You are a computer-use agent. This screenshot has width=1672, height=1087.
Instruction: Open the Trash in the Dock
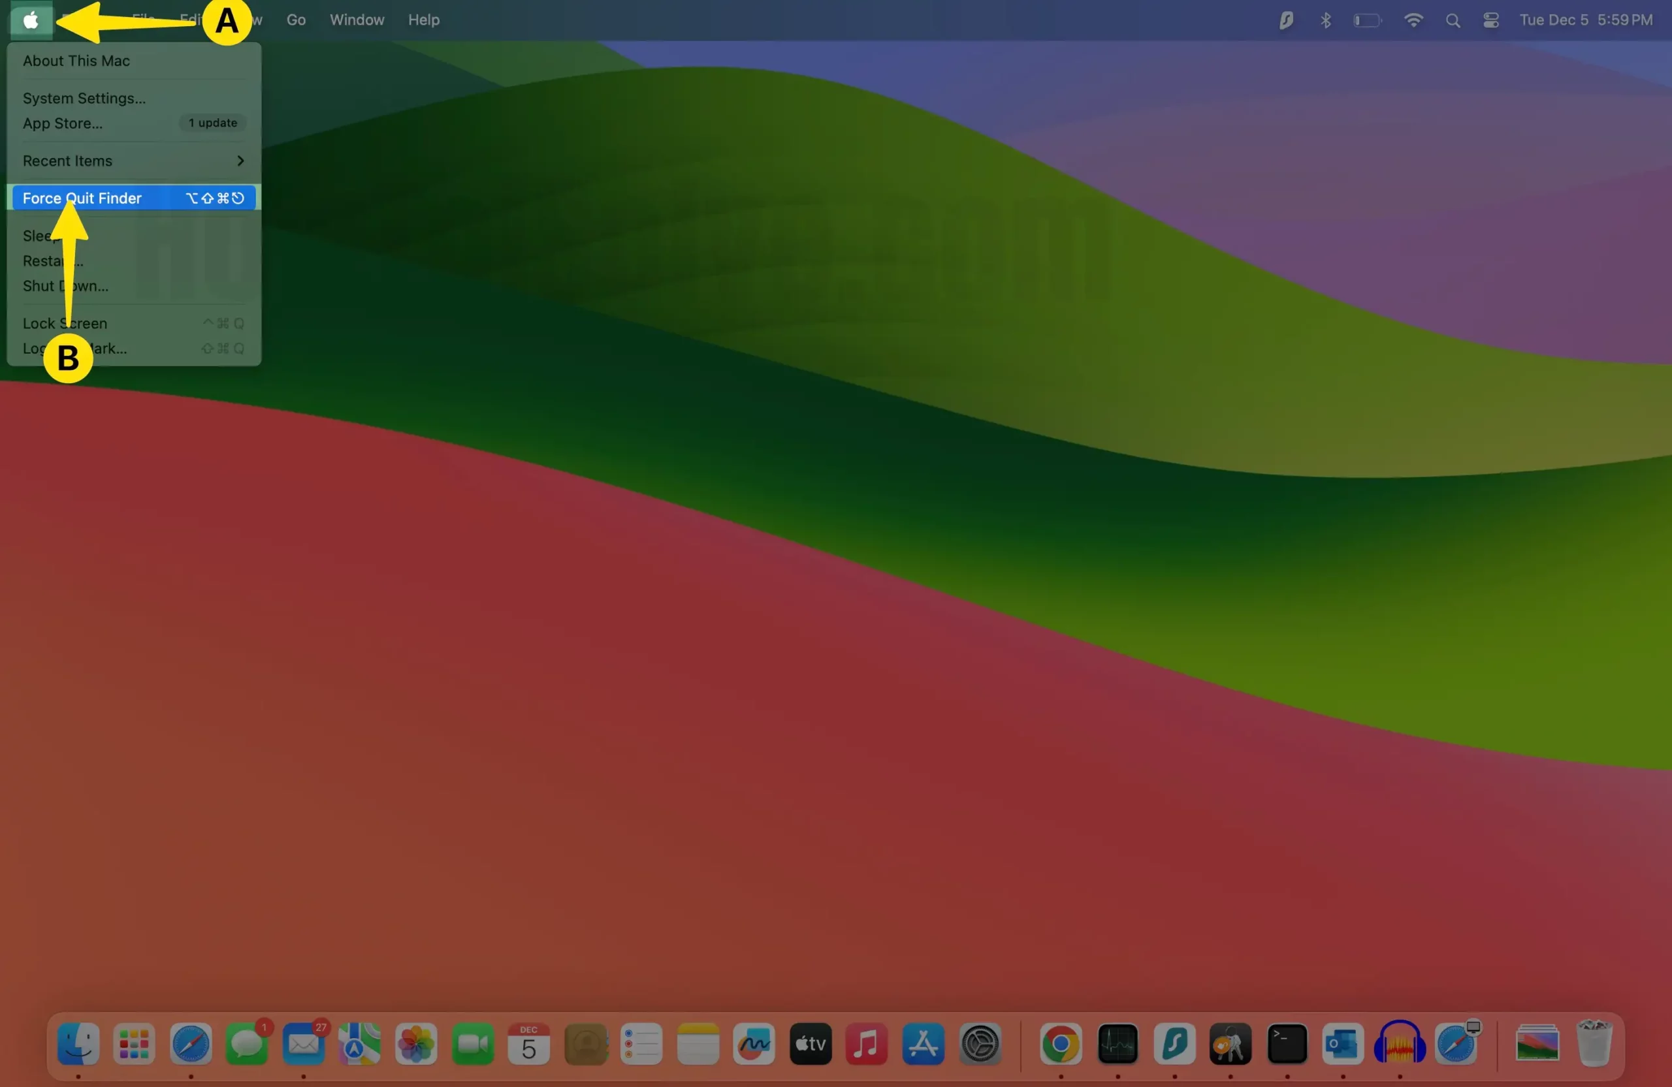[x=1594, y=1043]
